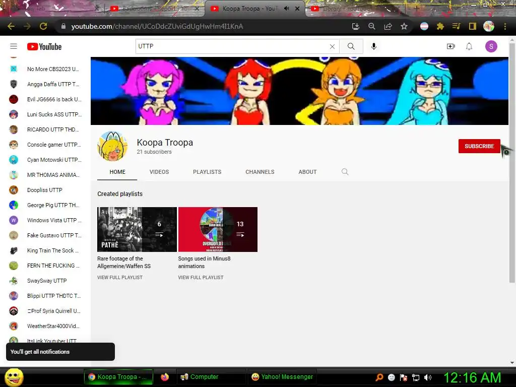Go back with the browser back arrow
The height and width of the screenshot is (387, 516).
tap(11, 26)
